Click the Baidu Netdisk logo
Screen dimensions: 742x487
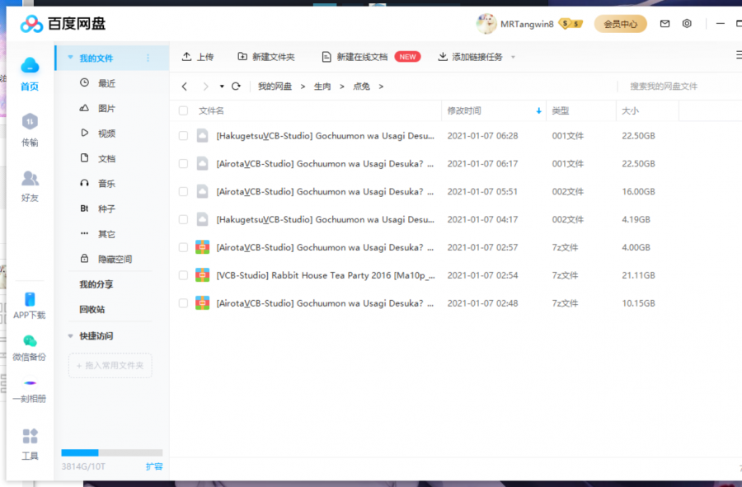63,24
